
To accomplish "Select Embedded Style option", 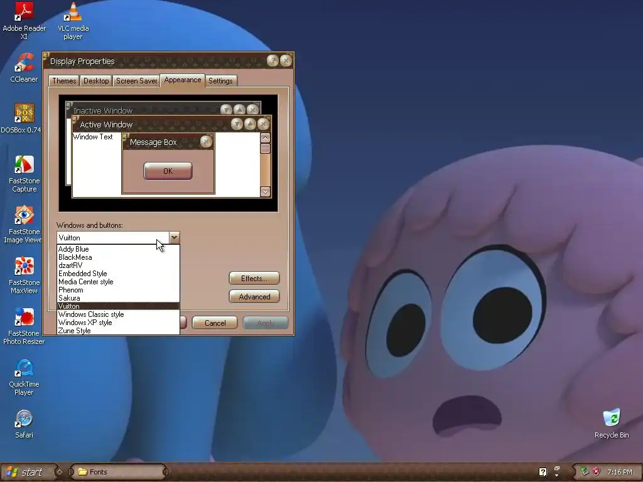I will click(118, 274).
